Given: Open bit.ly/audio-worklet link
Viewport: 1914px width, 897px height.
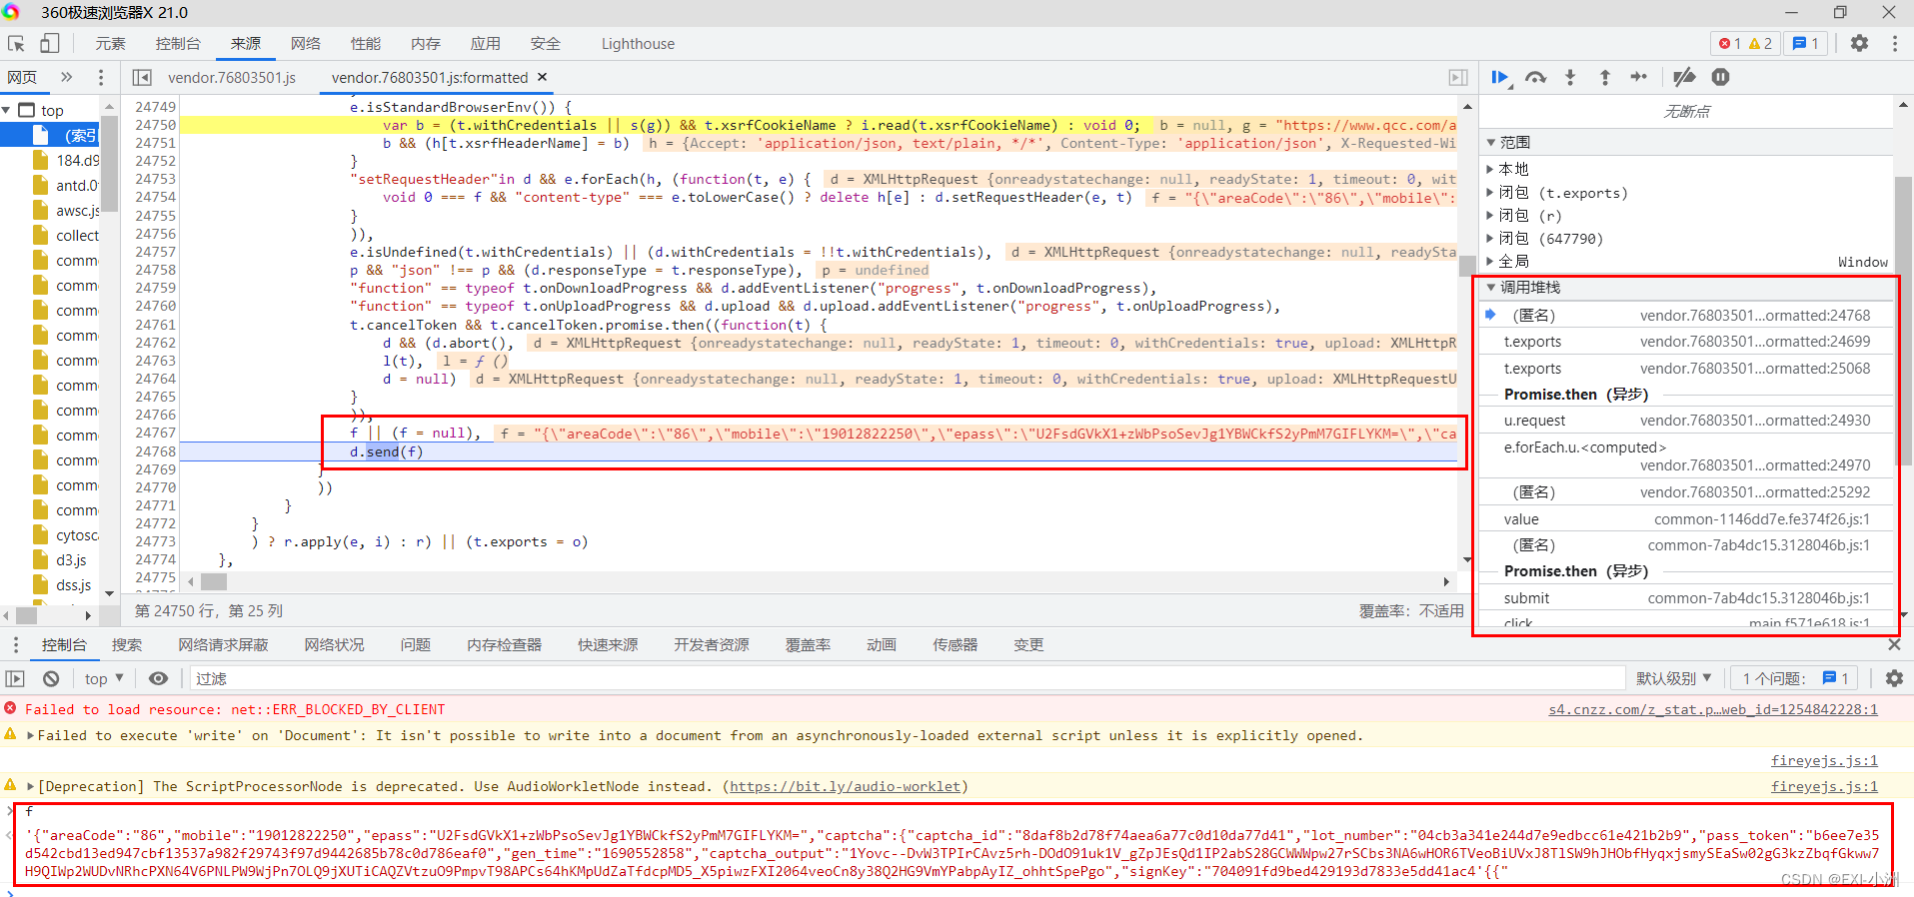Looking at the screenshot, I should click(845, 786).
